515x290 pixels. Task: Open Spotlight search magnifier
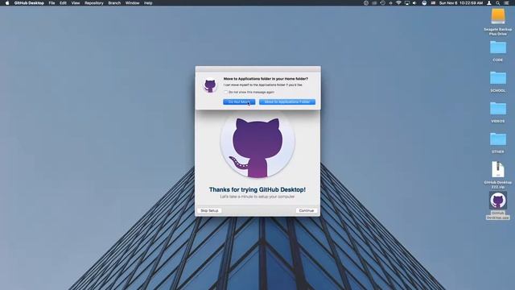(498, 3)
